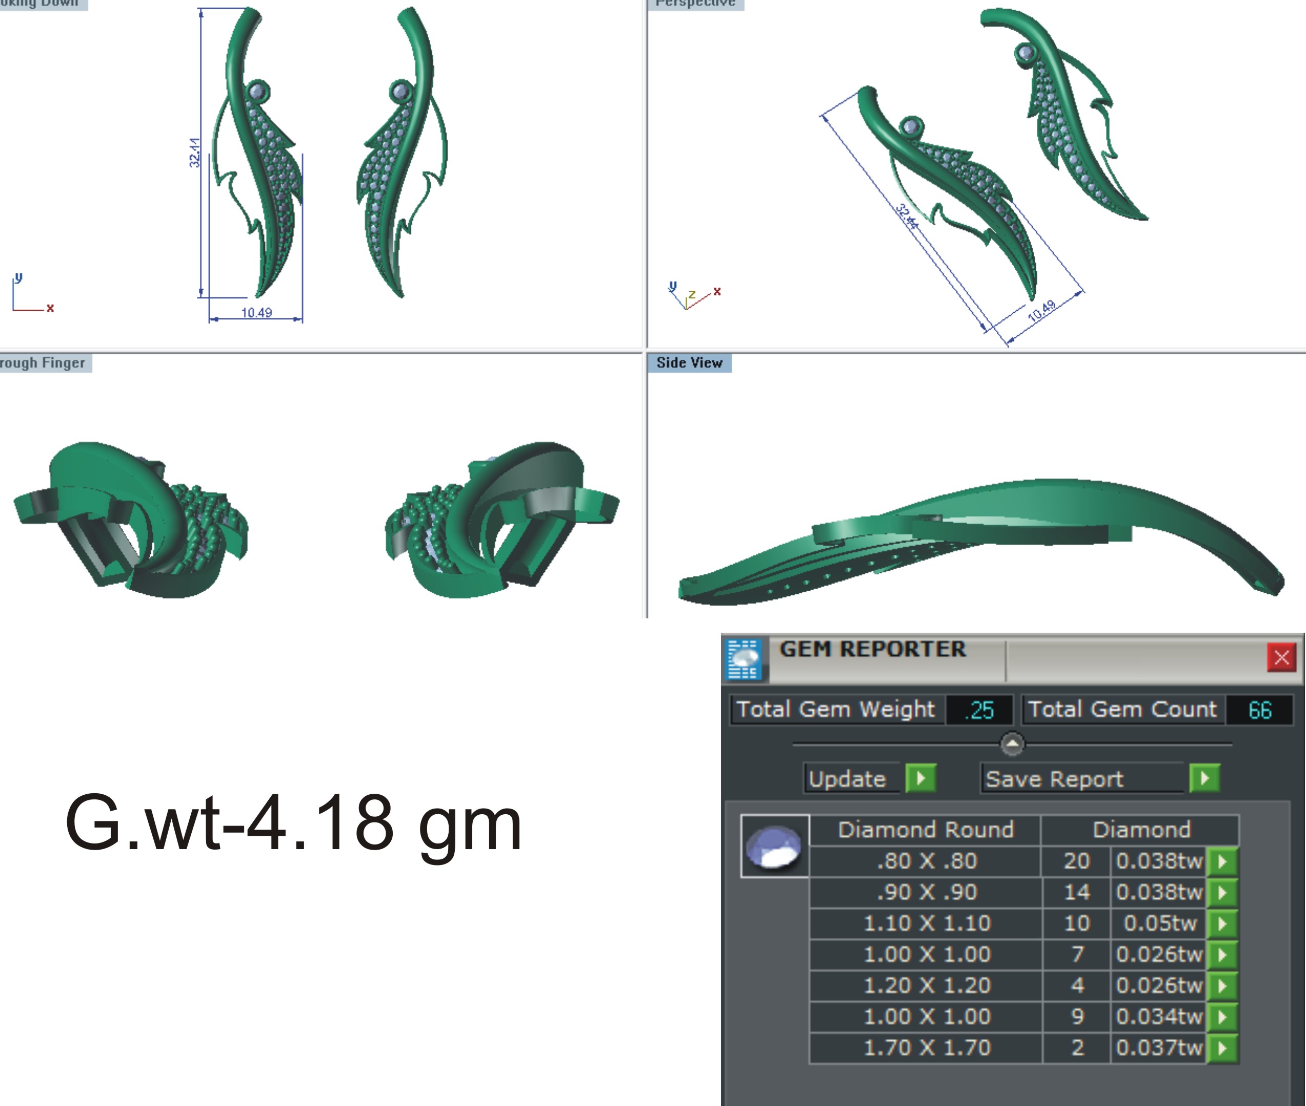Open details arrow for the 1.70 X 1.70 row

(x=1223, y=1048)
